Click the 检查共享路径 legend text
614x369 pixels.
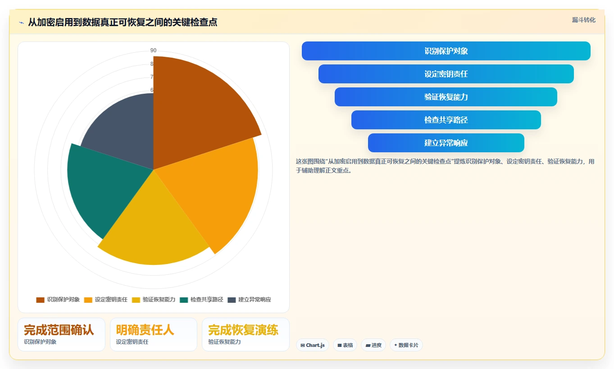[206, 300]
